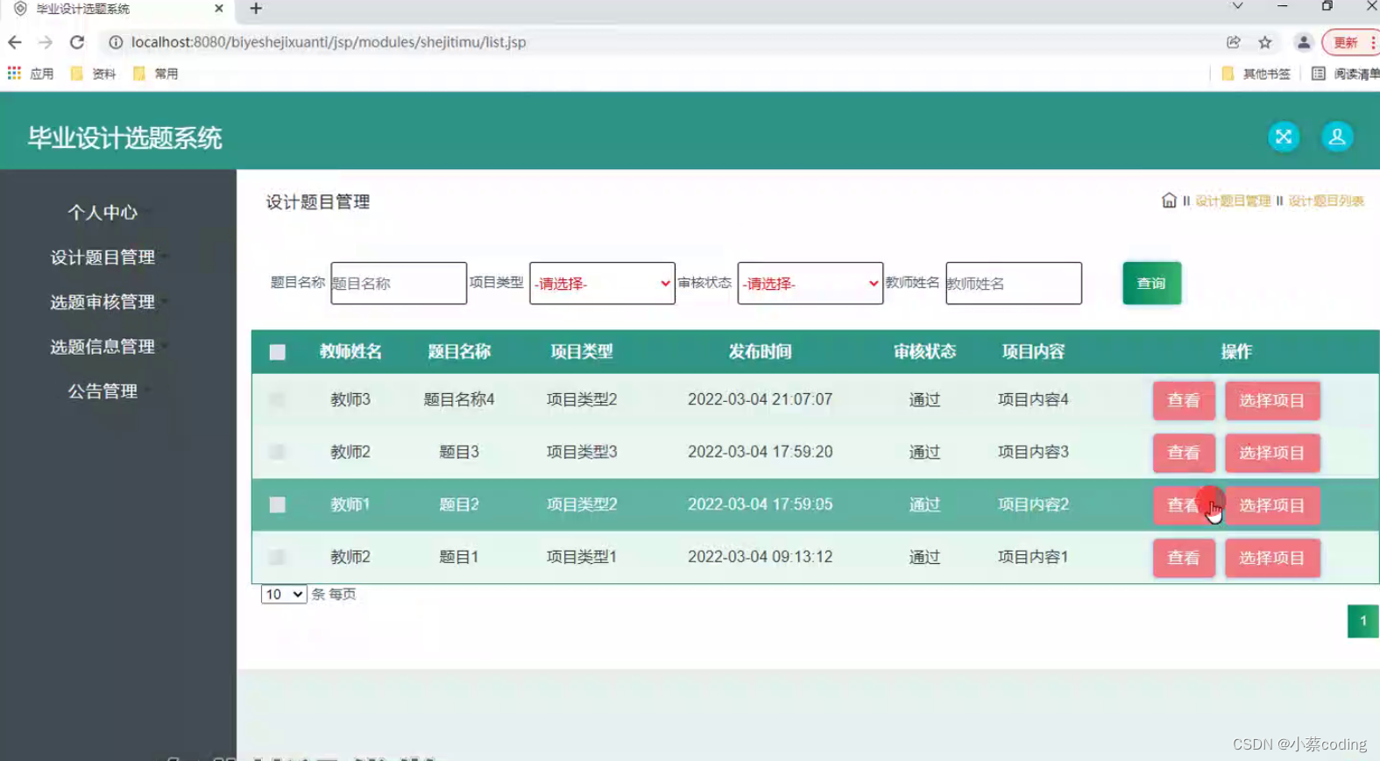1380x761 pixels.
Task: Click 选择项目 for 题目1 row
Action: coord(1272,558)
